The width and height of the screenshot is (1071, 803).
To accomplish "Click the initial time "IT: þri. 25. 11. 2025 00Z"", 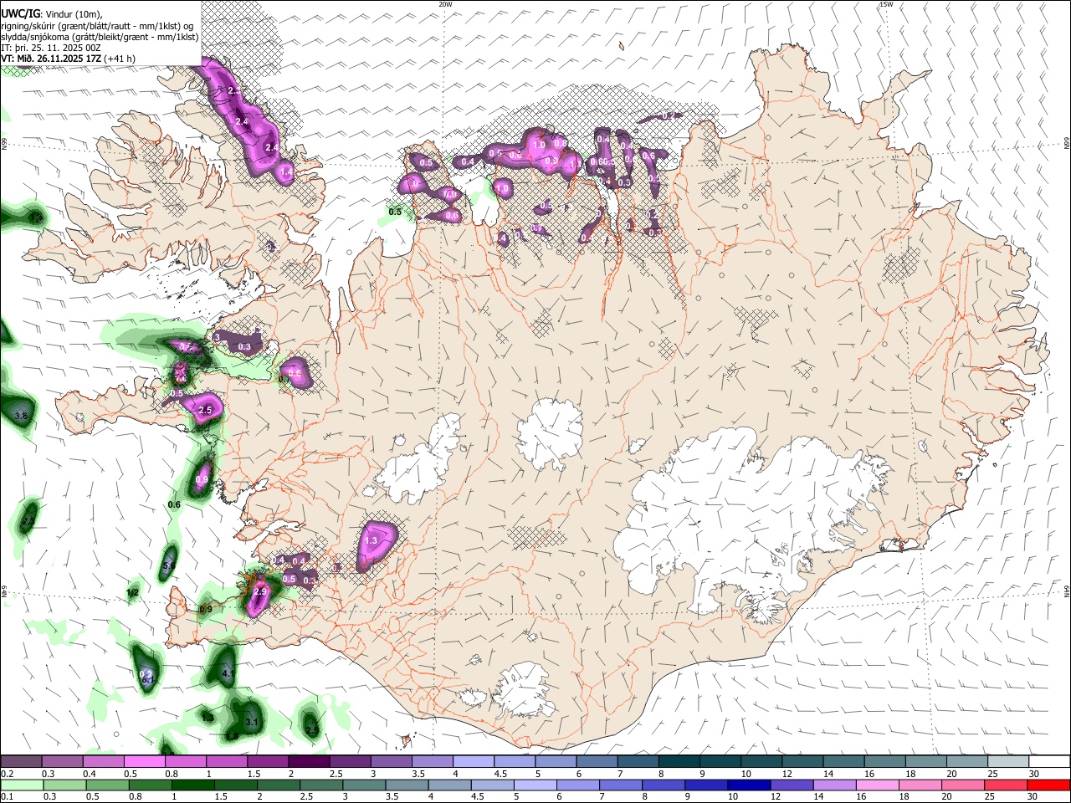I will point(51,48).
